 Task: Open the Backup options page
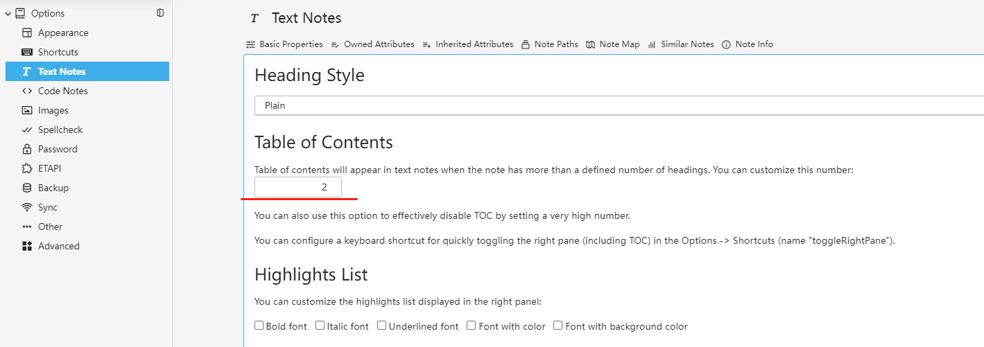pos(53,188)
